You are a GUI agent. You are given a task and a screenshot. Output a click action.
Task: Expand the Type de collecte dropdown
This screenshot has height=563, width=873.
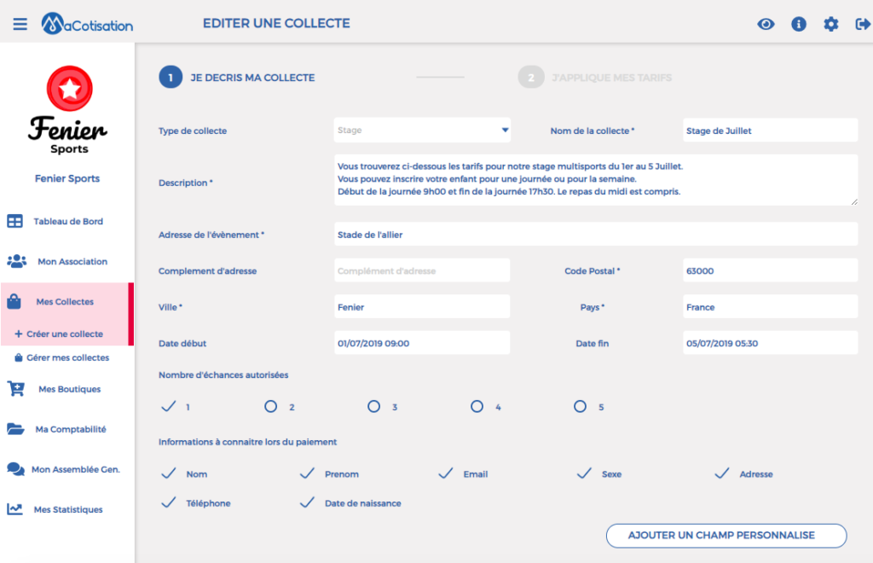tap(422, 131)
